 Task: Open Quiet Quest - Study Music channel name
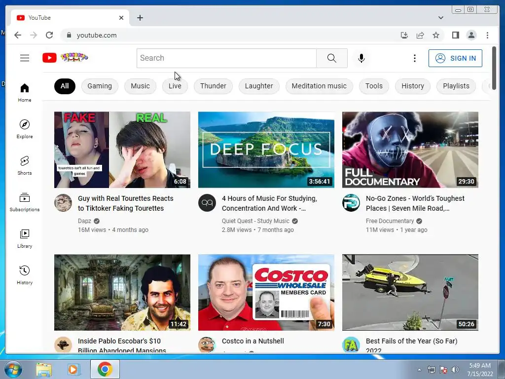(x=255, y=221)
